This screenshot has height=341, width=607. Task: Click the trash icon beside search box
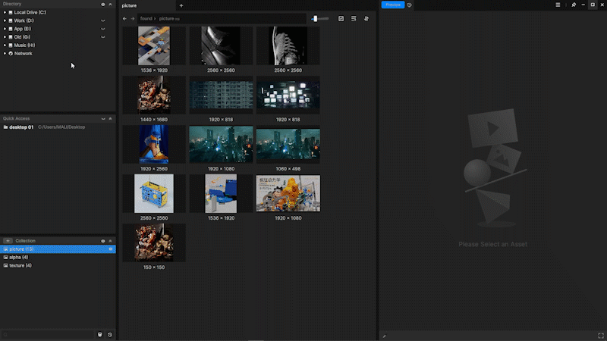pyautogui.click(x=100, y=334)
